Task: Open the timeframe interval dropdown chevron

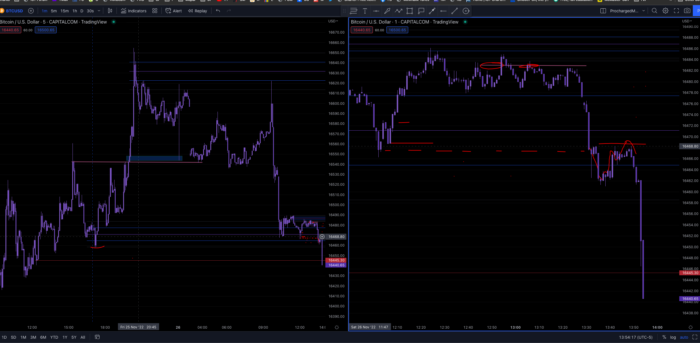Action: [x=99, y=11]
